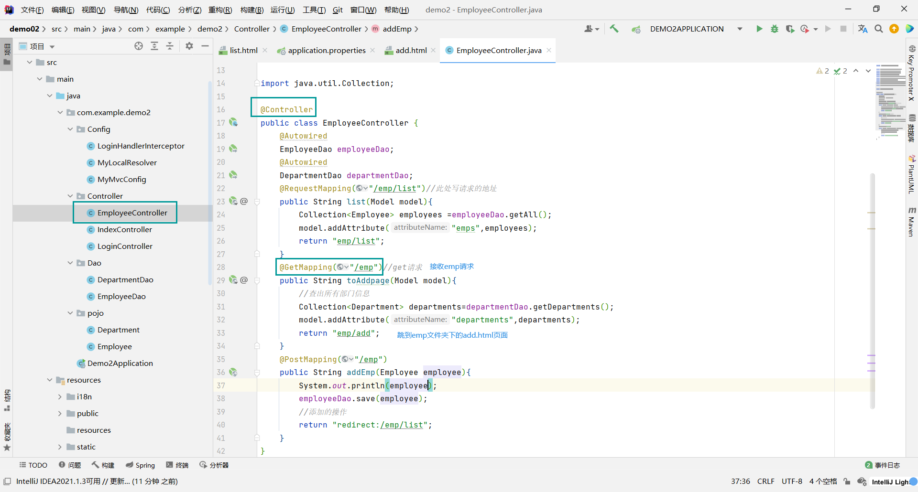This screenshot has width=918, height=492.
Task: Run the DEMO2APPLICATION configuration
Action: click(759, 29)
